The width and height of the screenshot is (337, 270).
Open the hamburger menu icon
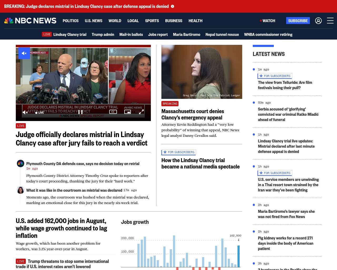pos(330,21)
